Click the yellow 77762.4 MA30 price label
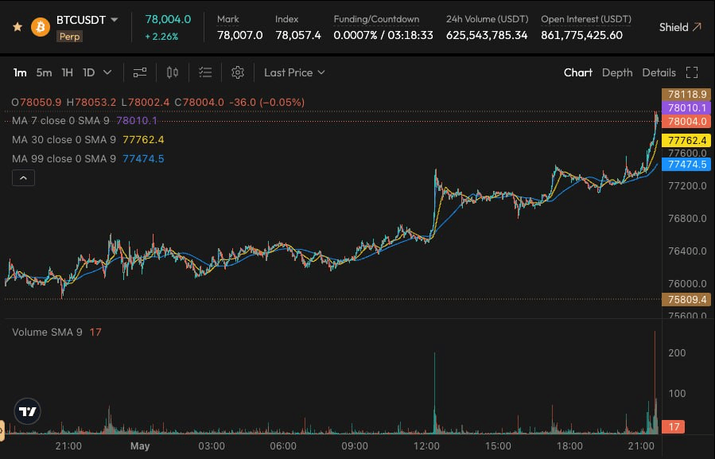Image resolution: width=715 pixels, height=459 pixels. point(686,141)
